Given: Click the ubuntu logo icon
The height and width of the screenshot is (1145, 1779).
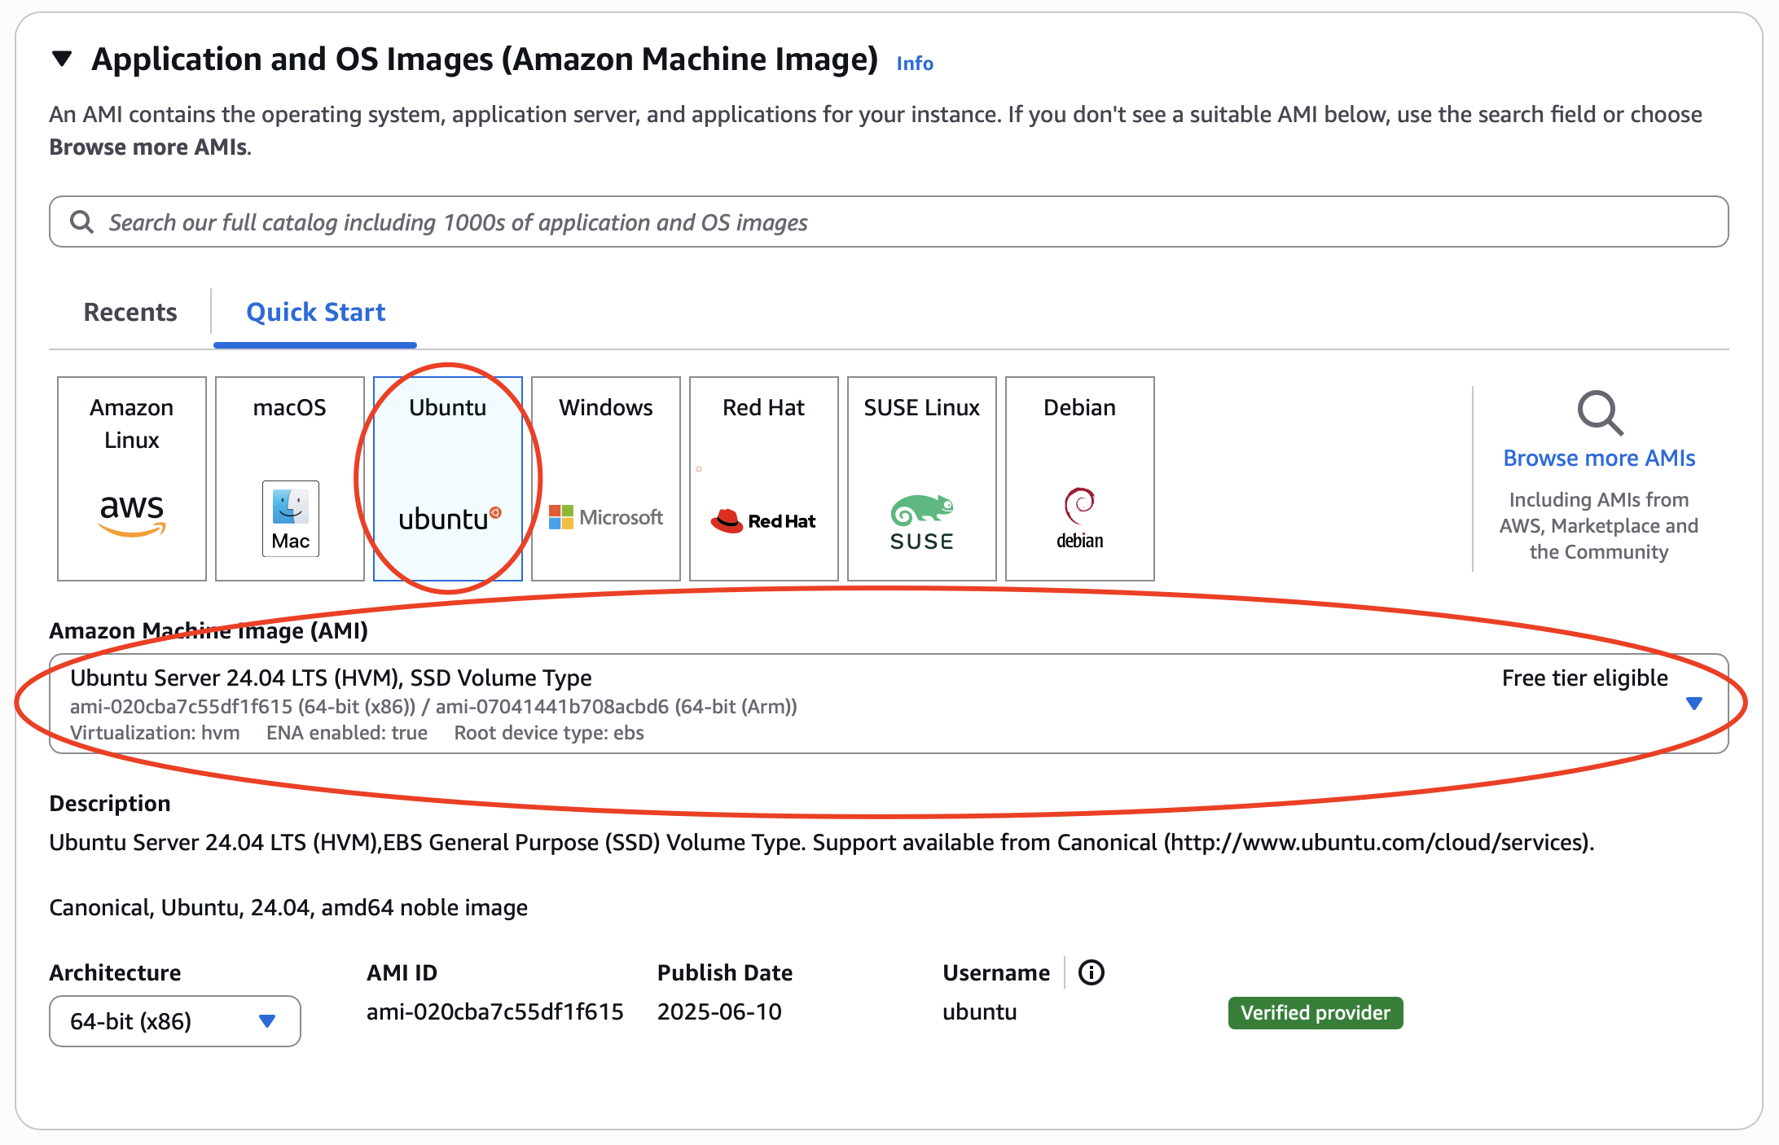Looking at the screenshot, I should coord(450,519).
